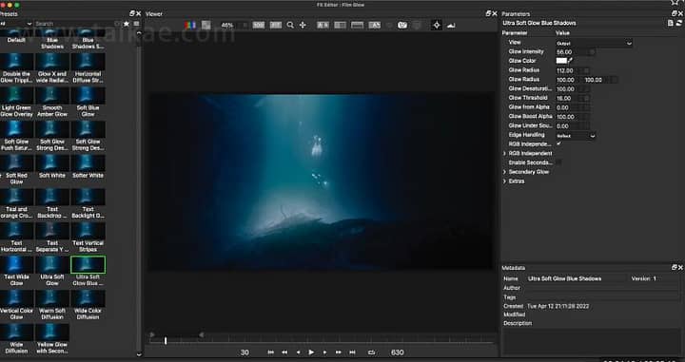Toggle the loop playback icon

372,352
